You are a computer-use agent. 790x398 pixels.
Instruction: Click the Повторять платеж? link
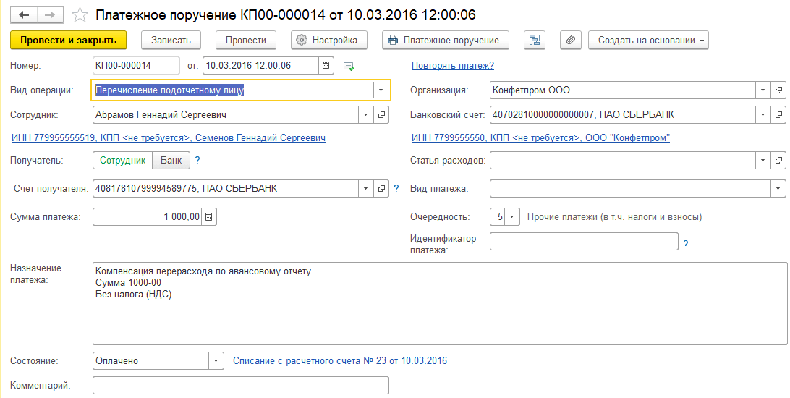453,66
